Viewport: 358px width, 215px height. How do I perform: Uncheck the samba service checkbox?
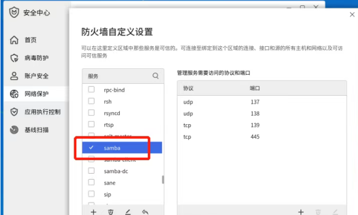pos(91,147)
